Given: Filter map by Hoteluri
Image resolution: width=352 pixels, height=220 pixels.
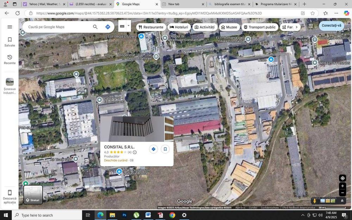Looking at the screenshot, I should 179,27.
